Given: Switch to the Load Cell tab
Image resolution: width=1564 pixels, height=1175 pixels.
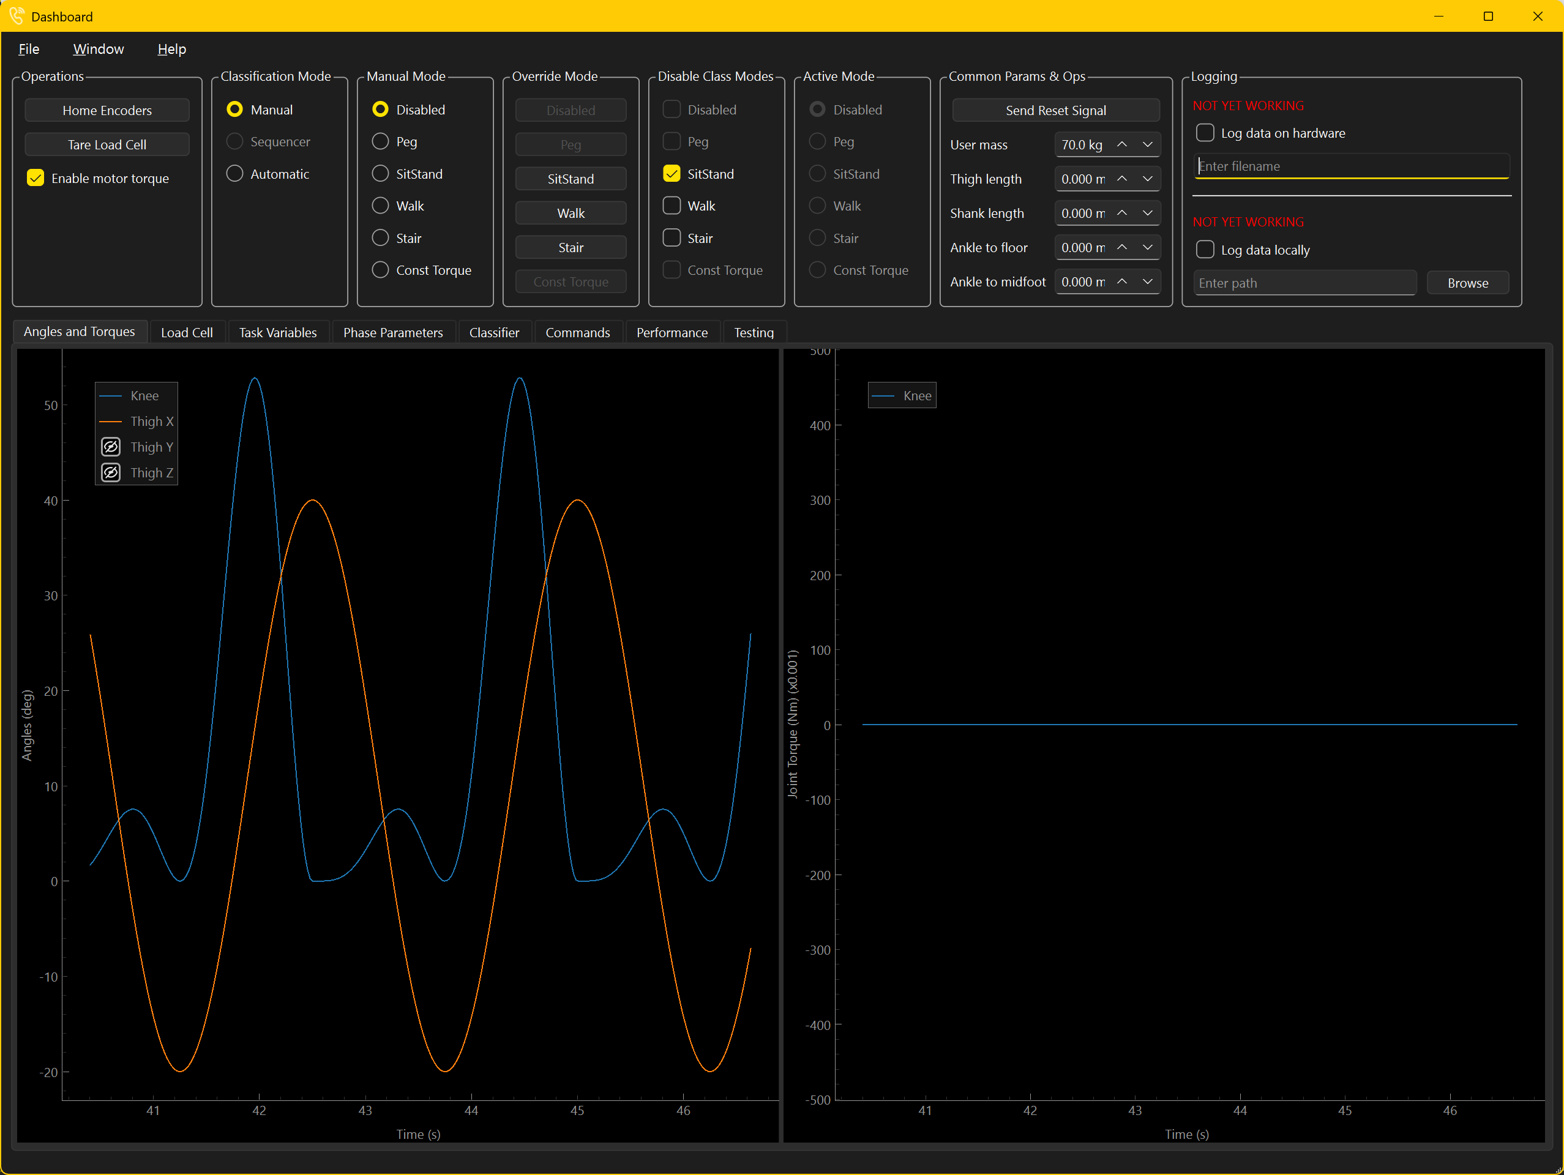Looking at the screenshot, I should [x=187, y=332].
